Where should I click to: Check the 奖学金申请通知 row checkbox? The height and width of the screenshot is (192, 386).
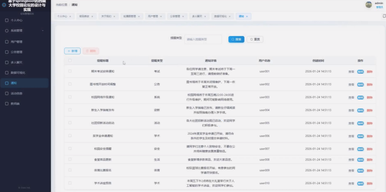click(x=70, y=135)
